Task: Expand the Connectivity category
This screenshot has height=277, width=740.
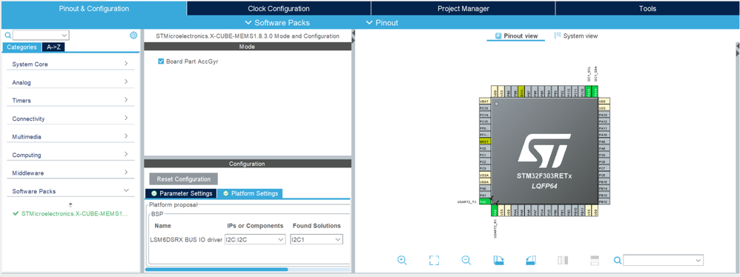Action: coord(70,119)
